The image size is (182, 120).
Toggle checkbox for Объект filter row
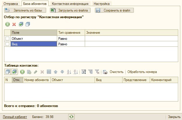[8, 38]
